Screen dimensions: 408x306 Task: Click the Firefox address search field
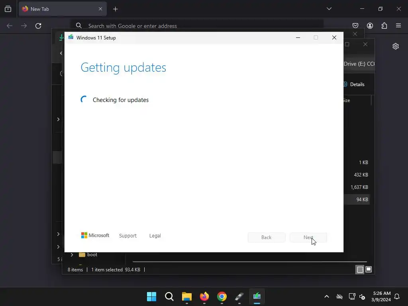[198, 26]
